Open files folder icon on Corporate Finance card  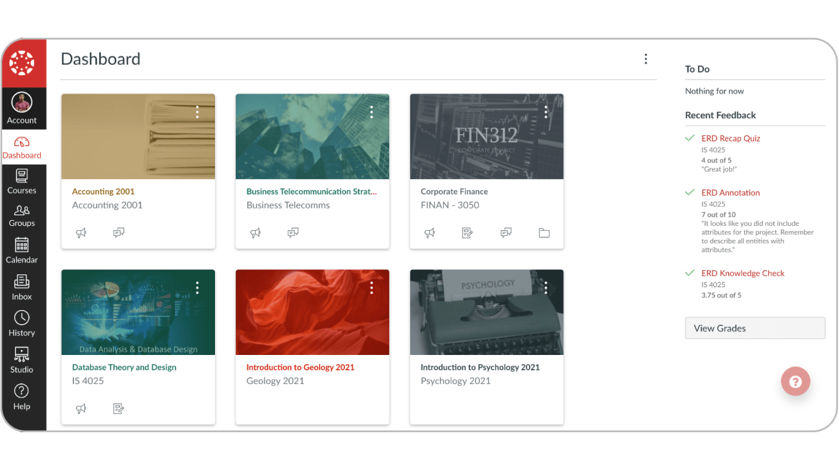[x=544, y=233]
